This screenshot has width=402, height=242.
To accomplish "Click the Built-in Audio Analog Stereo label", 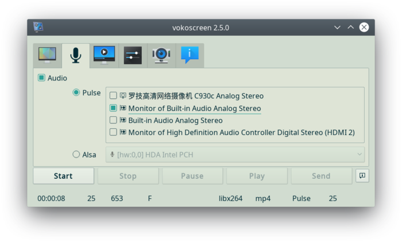I will (x=175, y=120).
